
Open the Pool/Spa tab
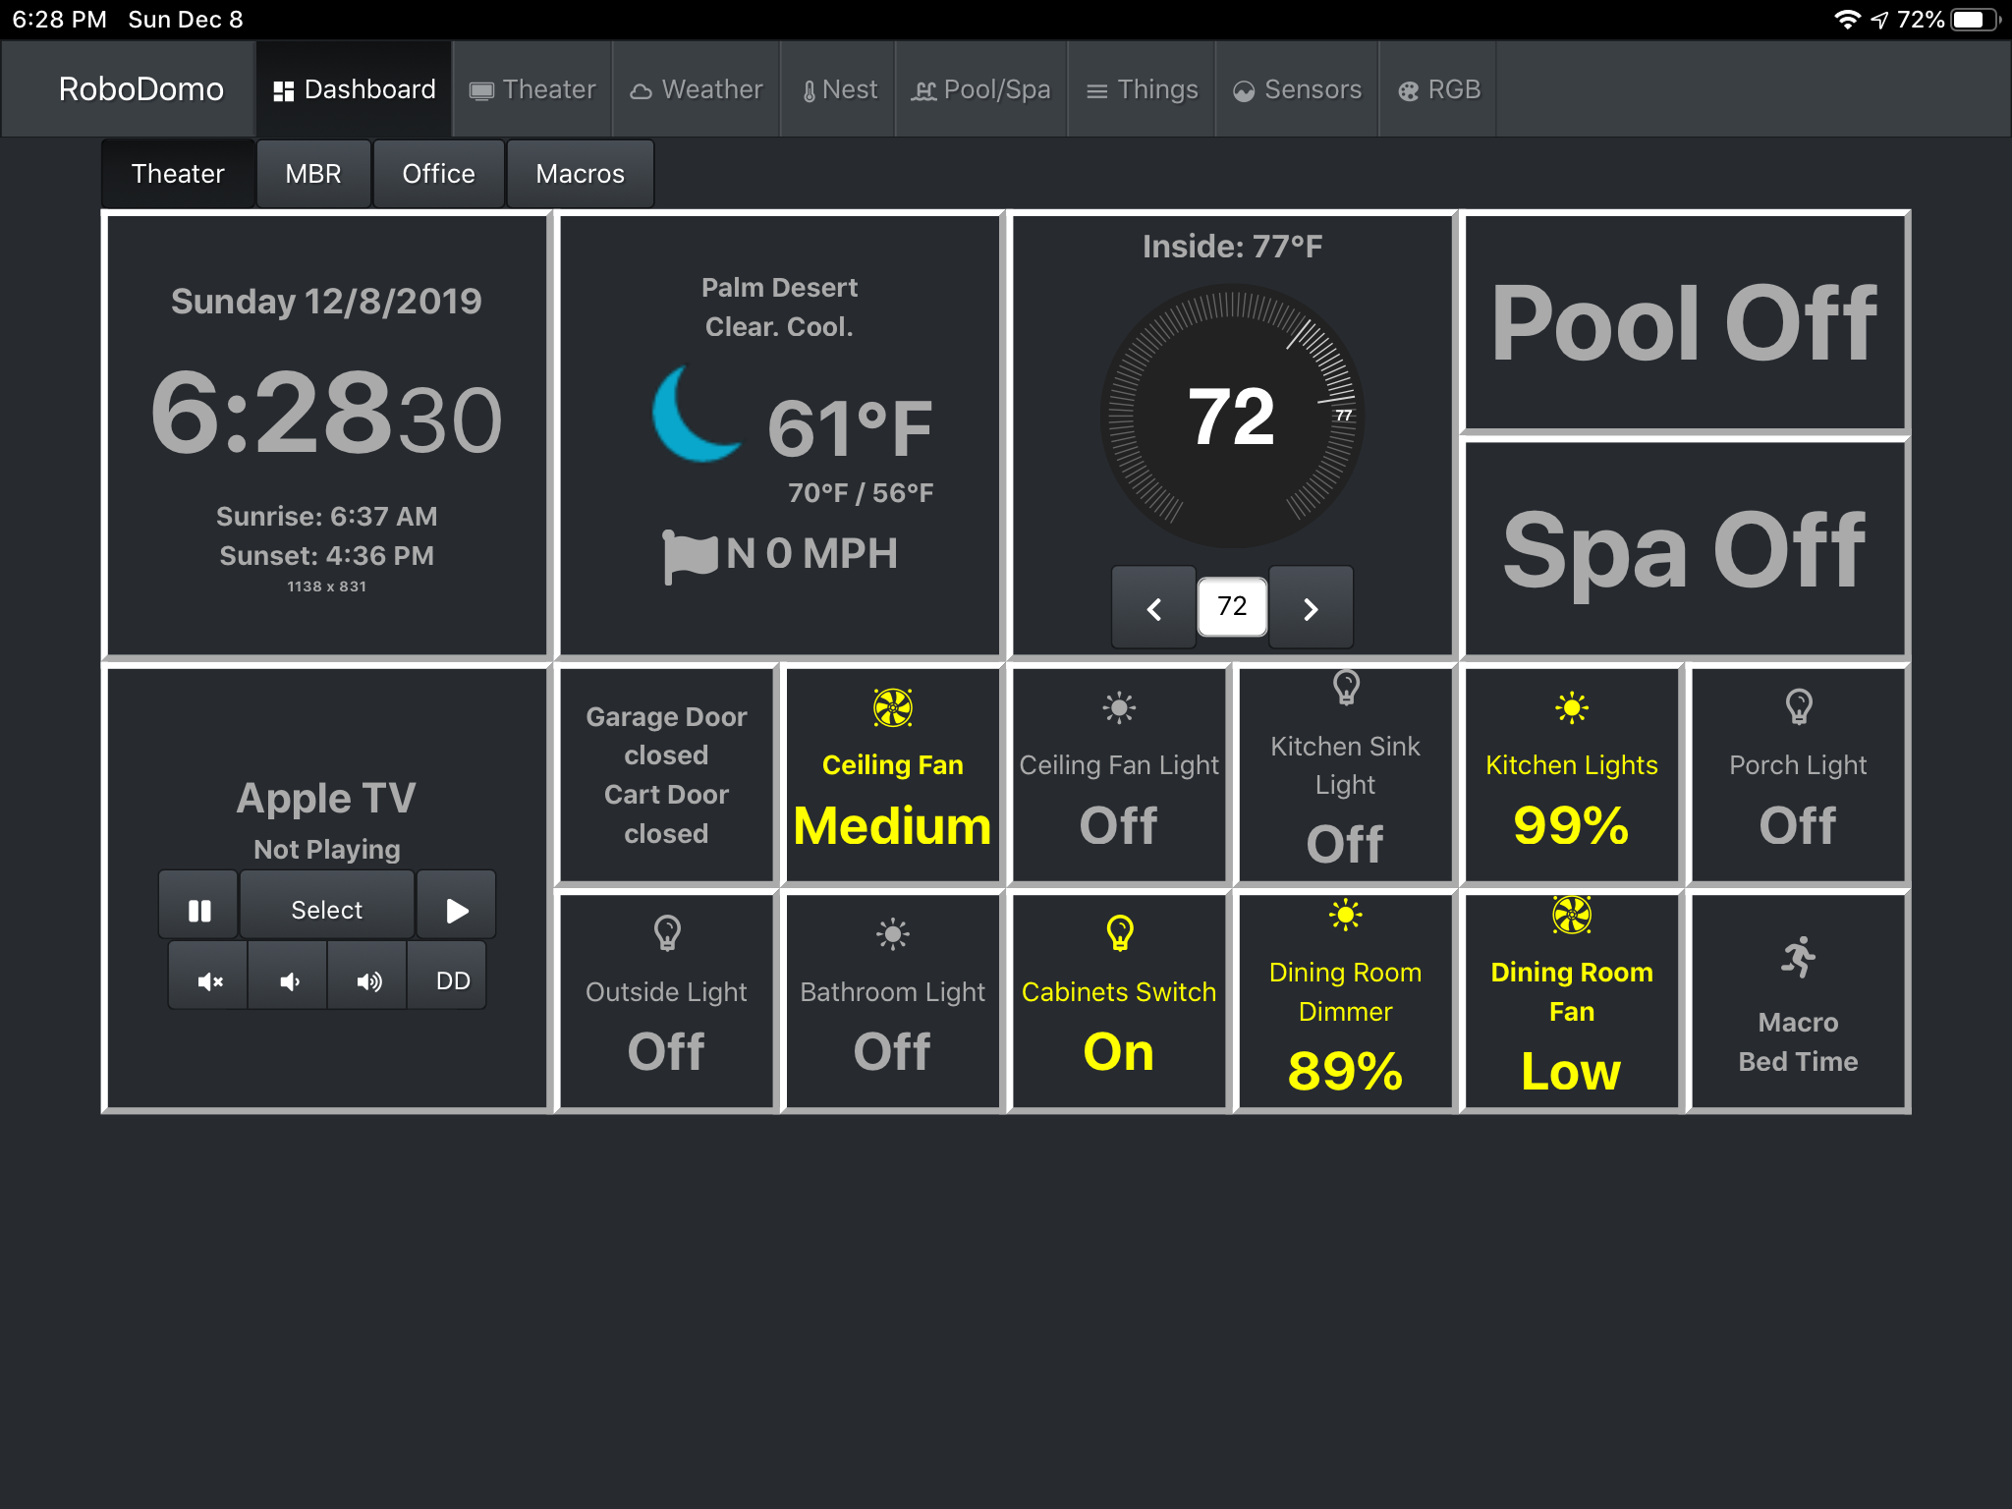(981, 89)
